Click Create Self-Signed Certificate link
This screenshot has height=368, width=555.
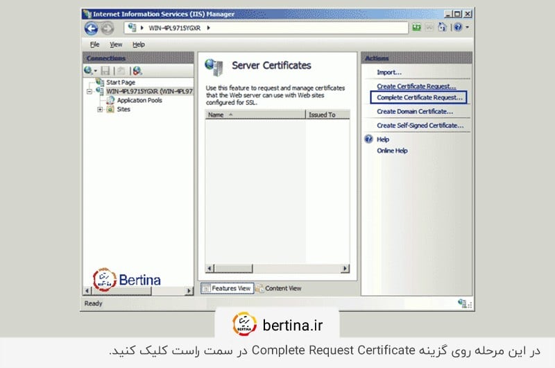click(420, 126)
